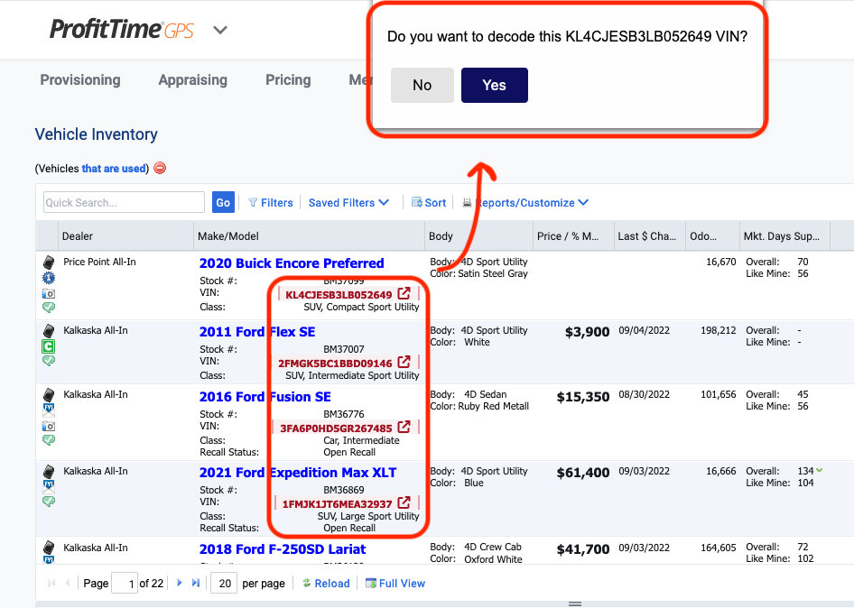Click the ProfitTime GPS logo
The width and height of the screenshot is (854, 608).
(x=122, y=30)
